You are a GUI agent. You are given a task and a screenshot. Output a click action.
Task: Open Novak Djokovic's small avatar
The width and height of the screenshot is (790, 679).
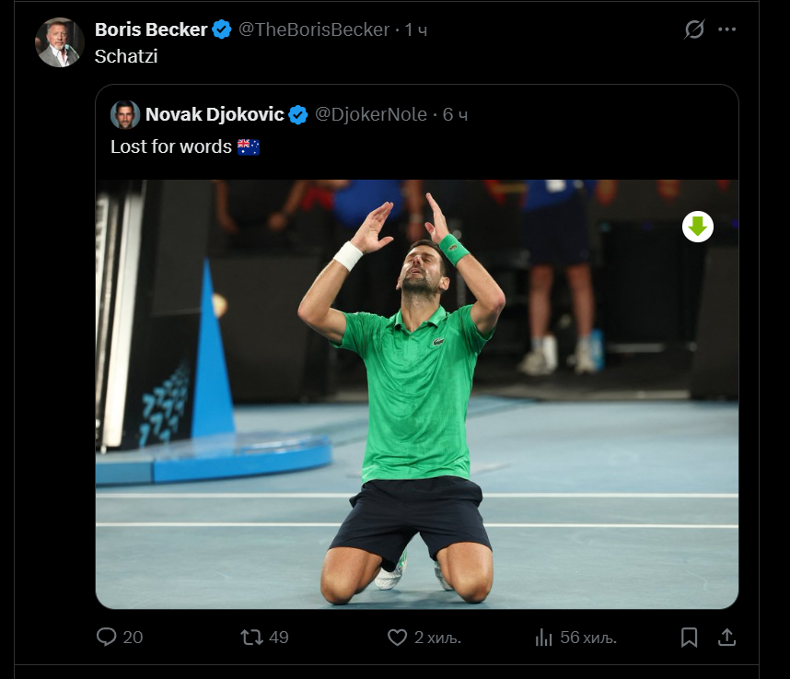point(125,114)
